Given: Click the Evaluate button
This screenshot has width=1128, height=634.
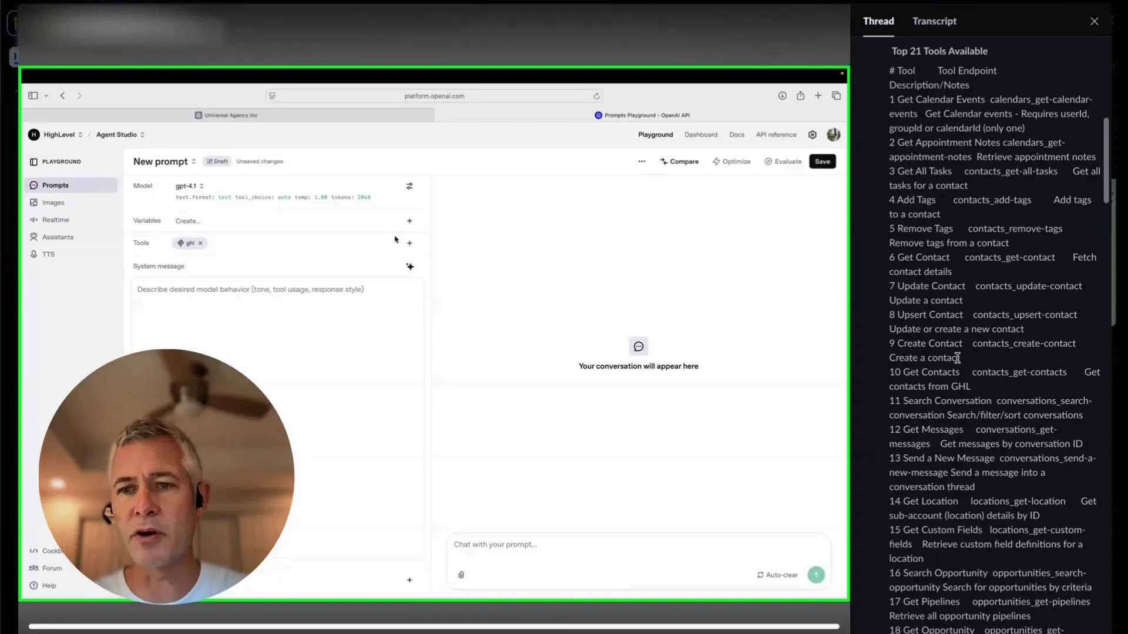Looking at the screenshot, I should pyautogui.click(x=783, y=161).
